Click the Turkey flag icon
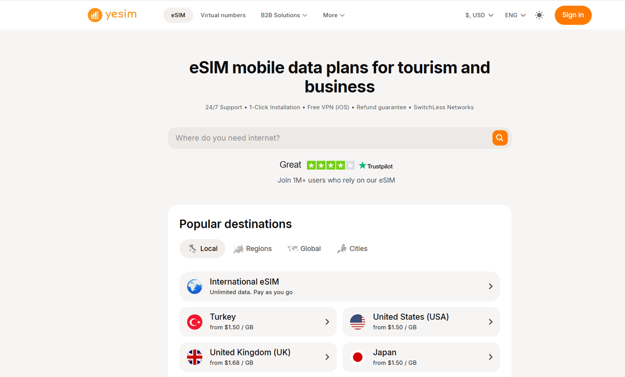Image resolution: width=625 pixels, height=377 pixels. pos(194,322)
